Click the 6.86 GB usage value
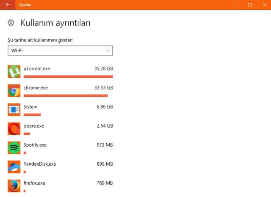The image size is (271, 197). tap(105, 107)
